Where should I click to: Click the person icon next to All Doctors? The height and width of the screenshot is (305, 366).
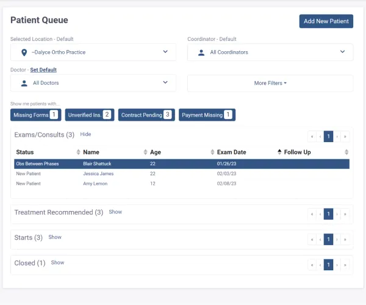tap(24, 84)
